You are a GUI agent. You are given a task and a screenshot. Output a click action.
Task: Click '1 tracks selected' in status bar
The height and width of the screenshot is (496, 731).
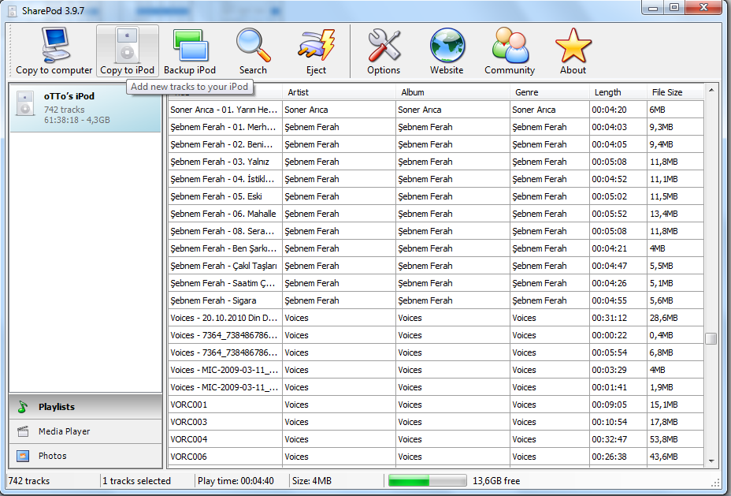(x=136, y=480)
